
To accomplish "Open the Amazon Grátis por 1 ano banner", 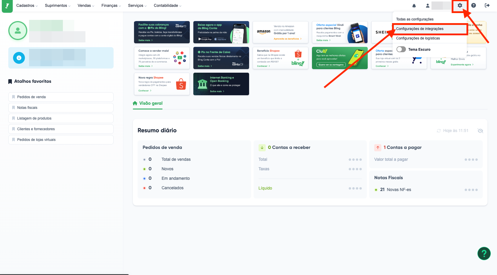I will pos(281,32).
